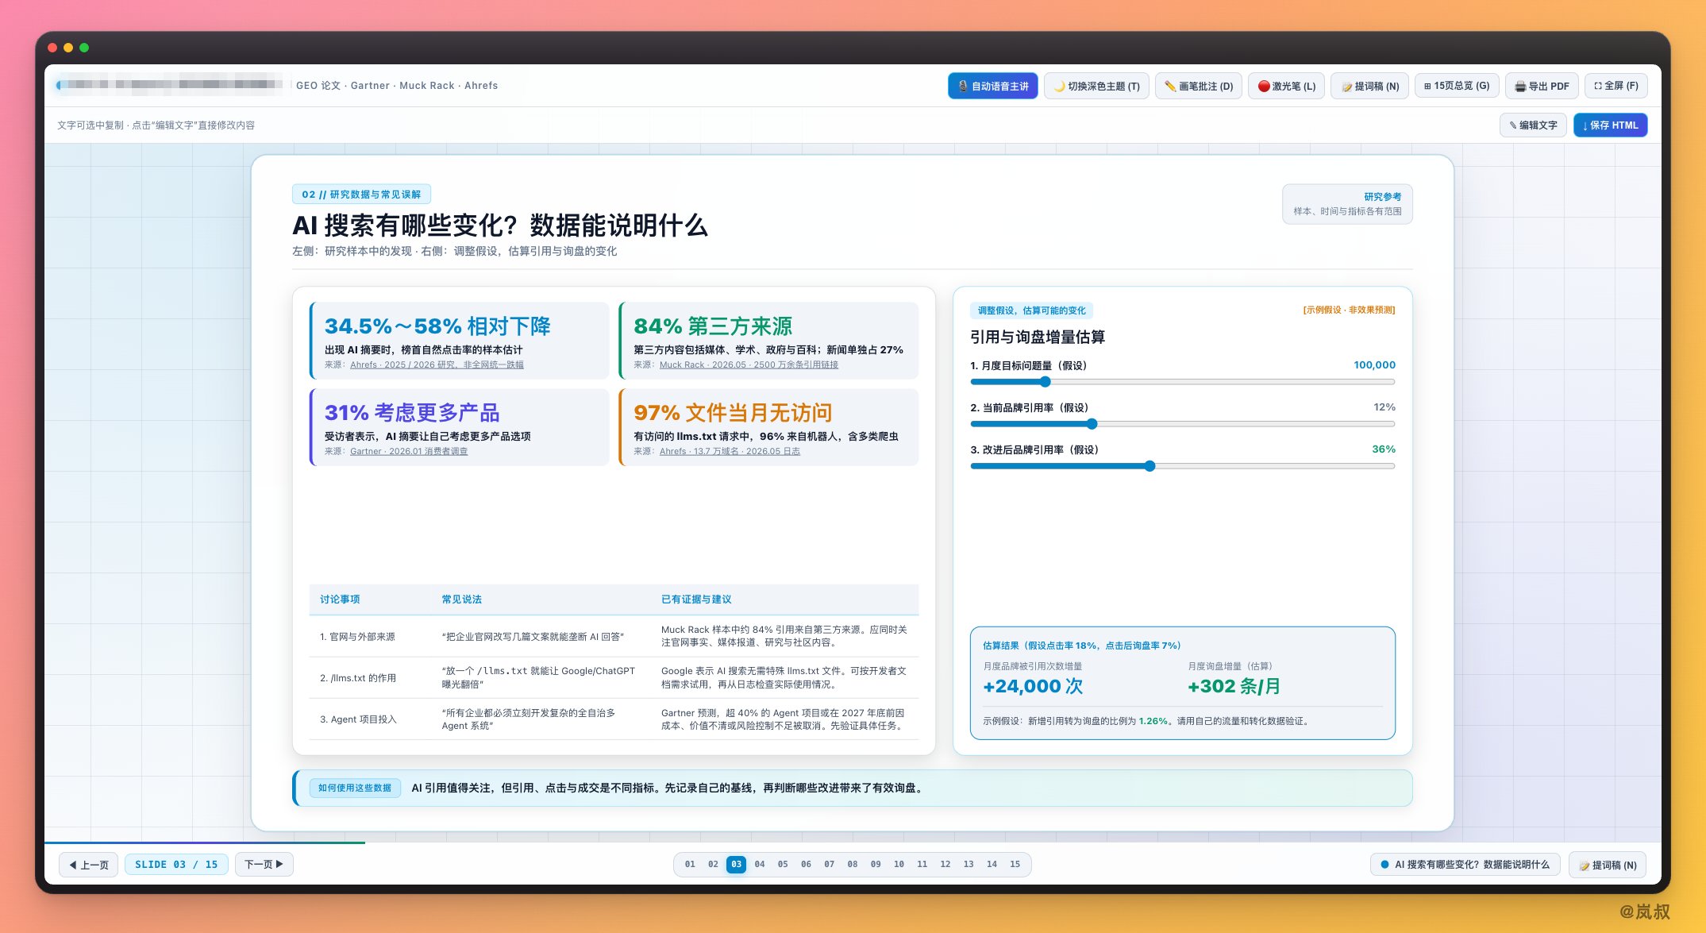Click table row 1. 官网与外部来源
The image size is (1706, 933).
[x=614, y=636]
